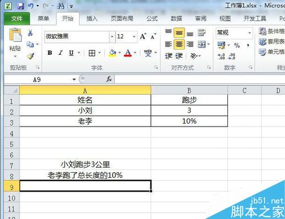Switch to the 数据 Data tab
This screenshot has height=219, width=285.
(176, 18)
